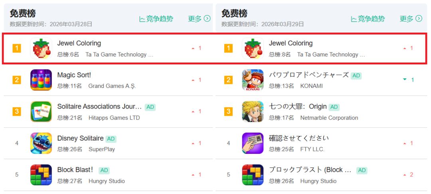Screen dimensions: 431x194
Task: Expand 更多 on the March 28 chart
Action: tap(199, 19)
